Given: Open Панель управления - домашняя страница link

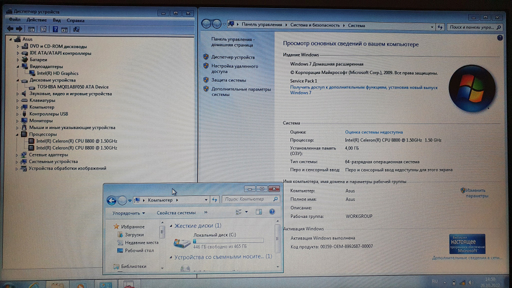Looking at the screenshot, I should [232, 42].
